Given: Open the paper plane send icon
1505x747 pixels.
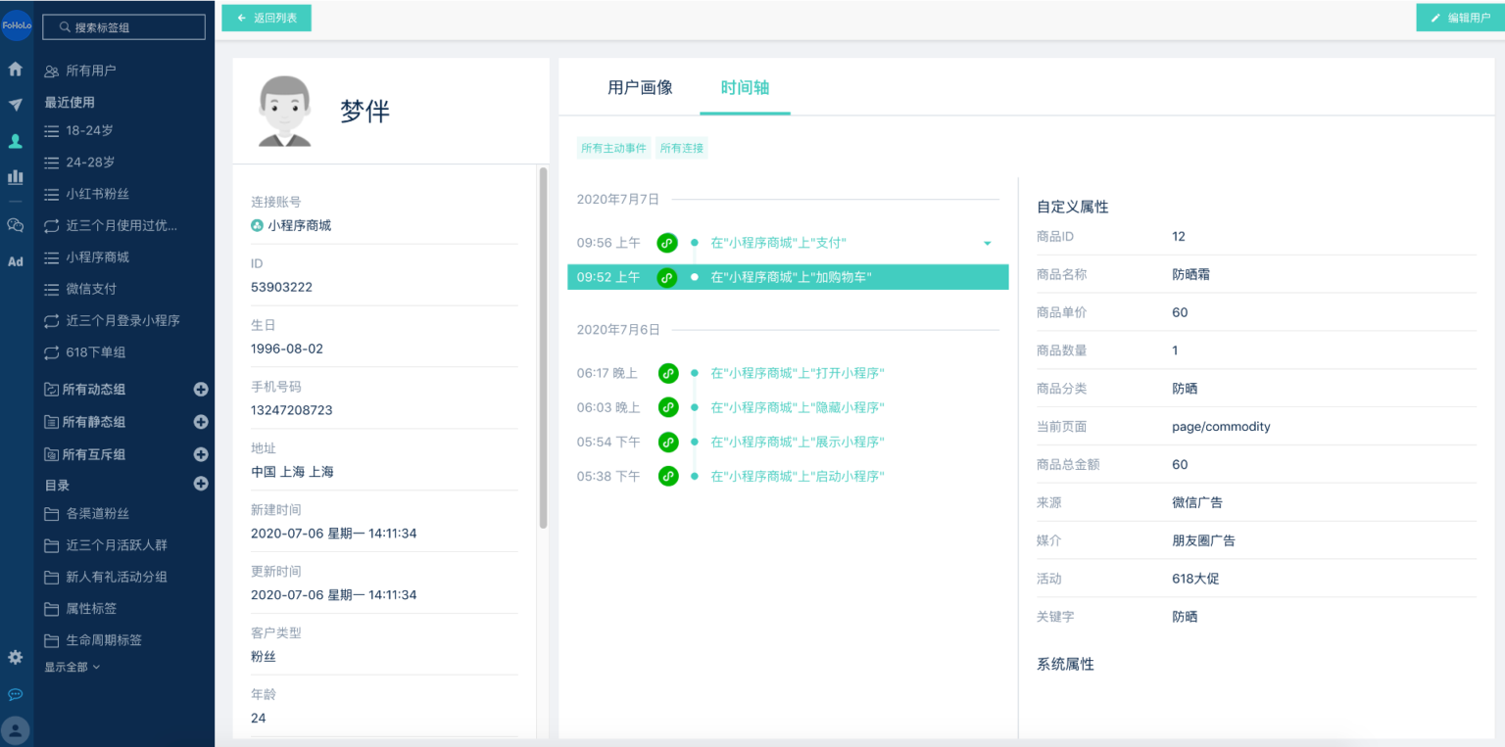Looking at the screenshot, I should (16, 105).
